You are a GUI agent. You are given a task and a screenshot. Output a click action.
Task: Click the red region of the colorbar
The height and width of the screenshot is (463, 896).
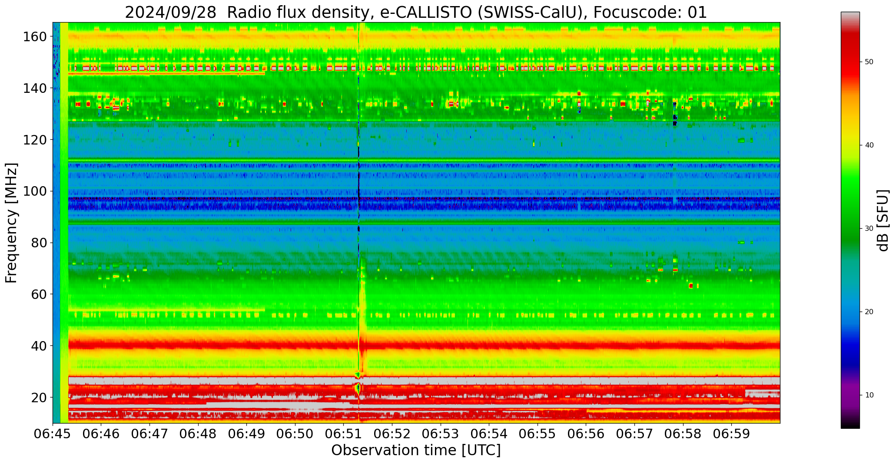coord(850,61)
